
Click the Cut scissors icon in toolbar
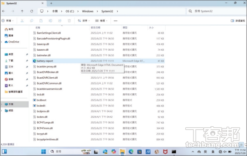pyautogui.click(x=22, y=21)
